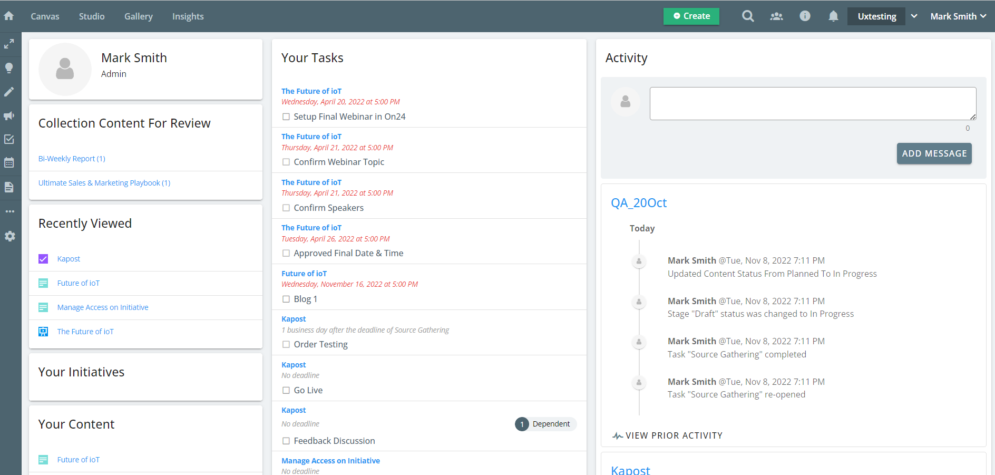Open the Bi-Weekly Report (1) link

[x=72, y=159]
